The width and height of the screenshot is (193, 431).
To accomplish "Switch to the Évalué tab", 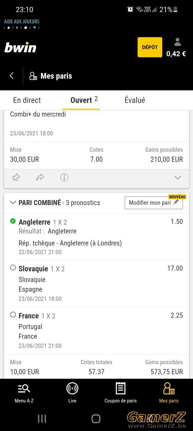I will [135, 100].
